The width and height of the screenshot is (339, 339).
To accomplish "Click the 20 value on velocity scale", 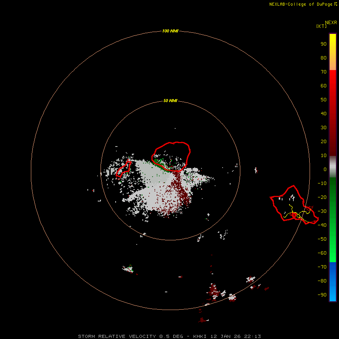I will pyautogui.click(x=324, y=141).
